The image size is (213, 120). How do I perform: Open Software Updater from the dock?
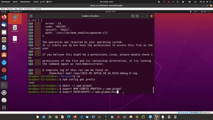pos(4,93)
